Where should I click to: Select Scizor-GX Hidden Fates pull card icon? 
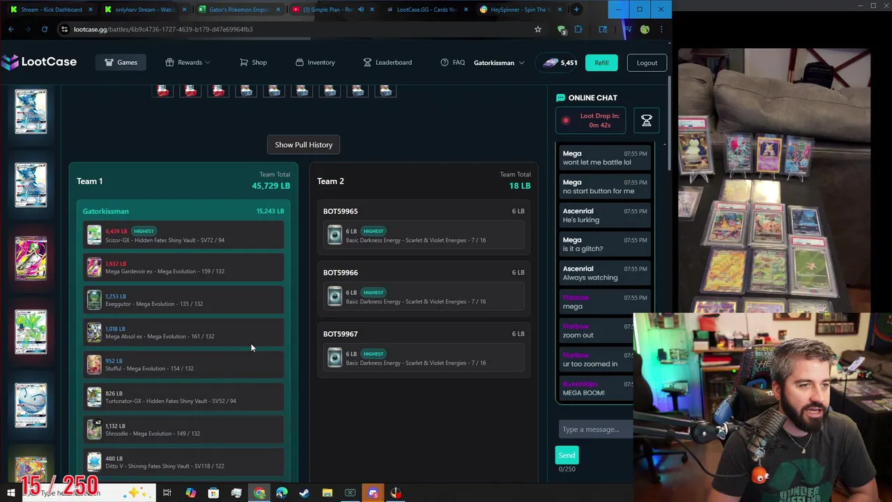tap(94, 235)
